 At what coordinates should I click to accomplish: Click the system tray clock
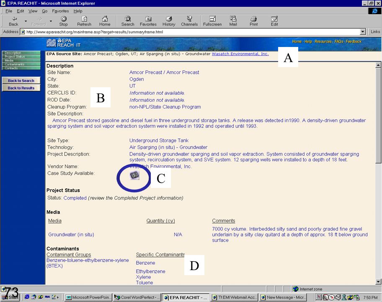[x=370, y=298]
